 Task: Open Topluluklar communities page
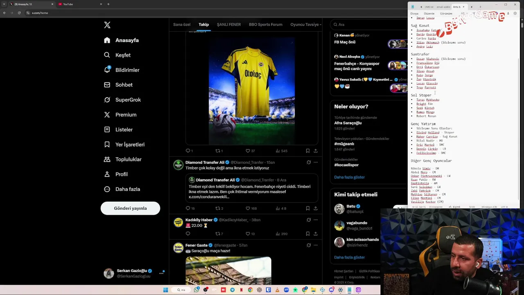tap(122, 159)
